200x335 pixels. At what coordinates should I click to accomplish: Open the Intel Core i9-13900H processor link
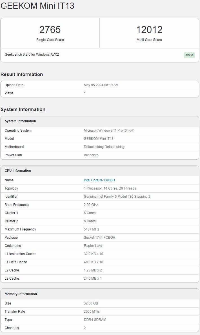coord(99,180)
